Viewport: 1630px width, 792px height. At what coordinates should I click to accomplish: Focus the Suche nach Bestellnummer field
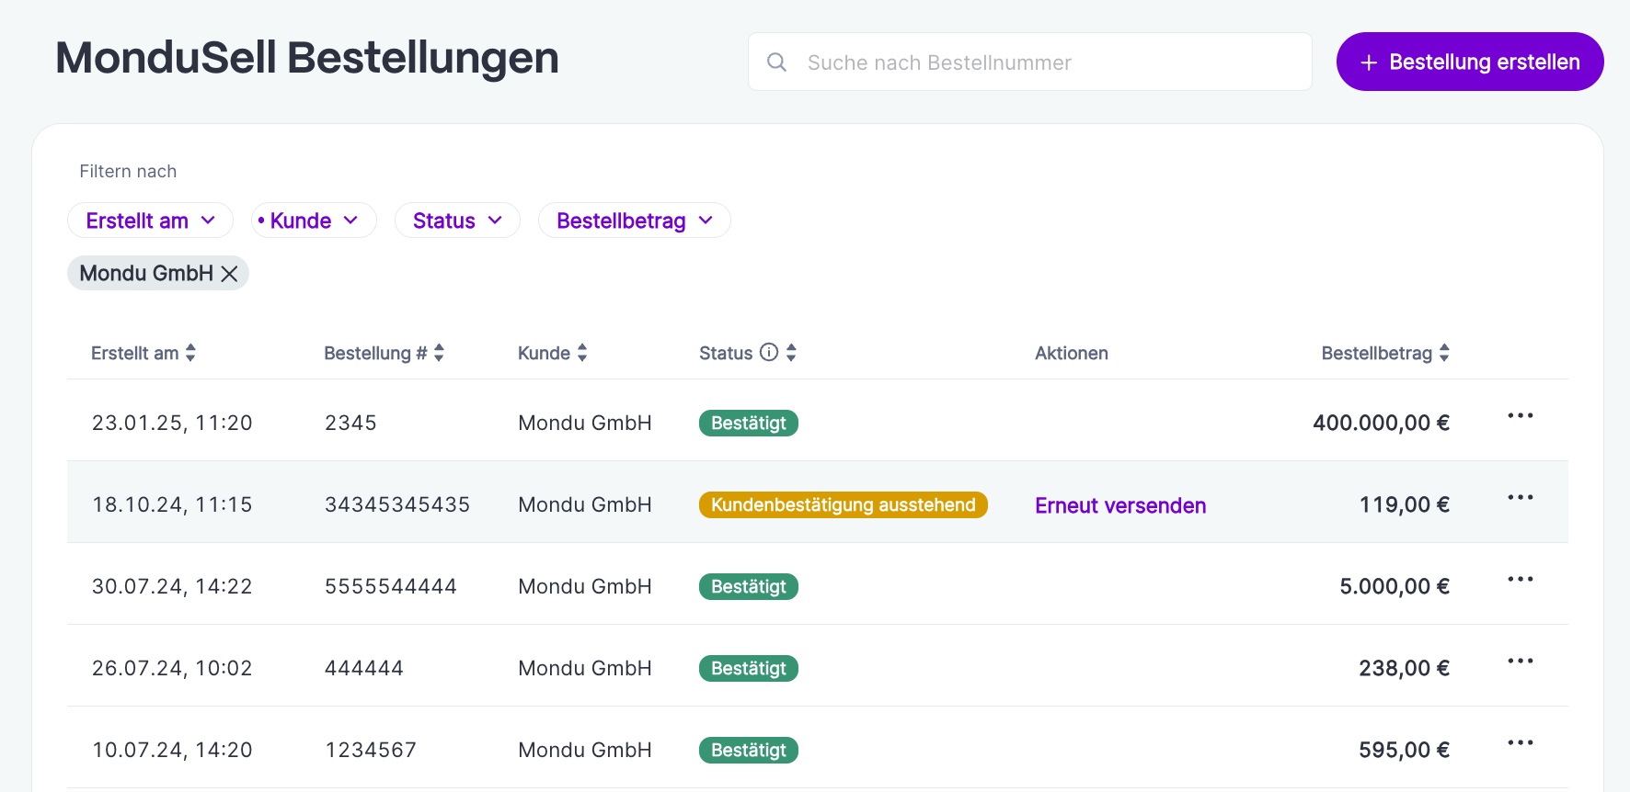point(1030,62)
